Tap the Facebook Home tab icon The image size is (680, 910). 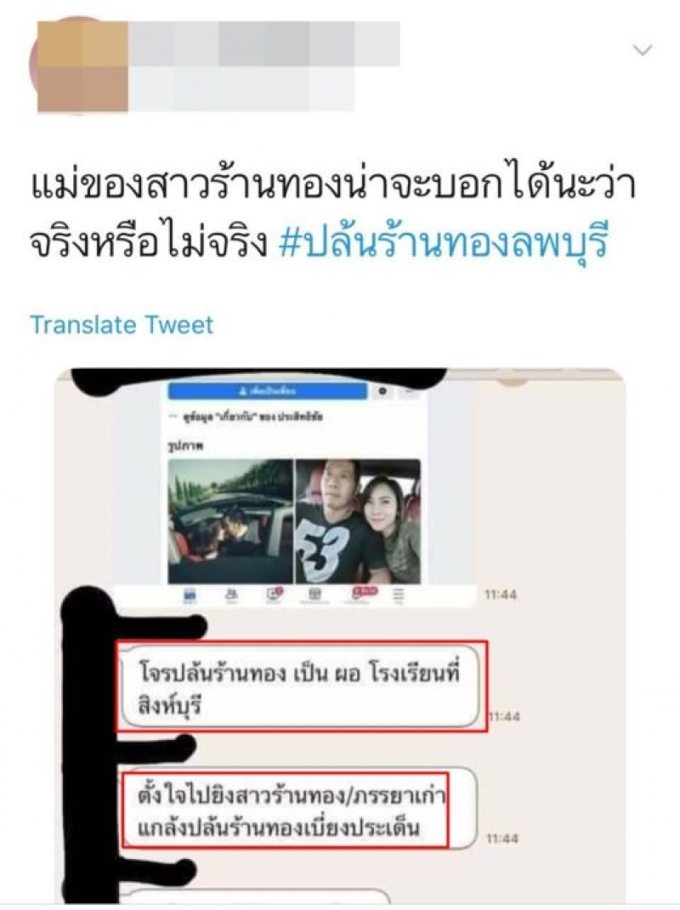pos(190,596)
